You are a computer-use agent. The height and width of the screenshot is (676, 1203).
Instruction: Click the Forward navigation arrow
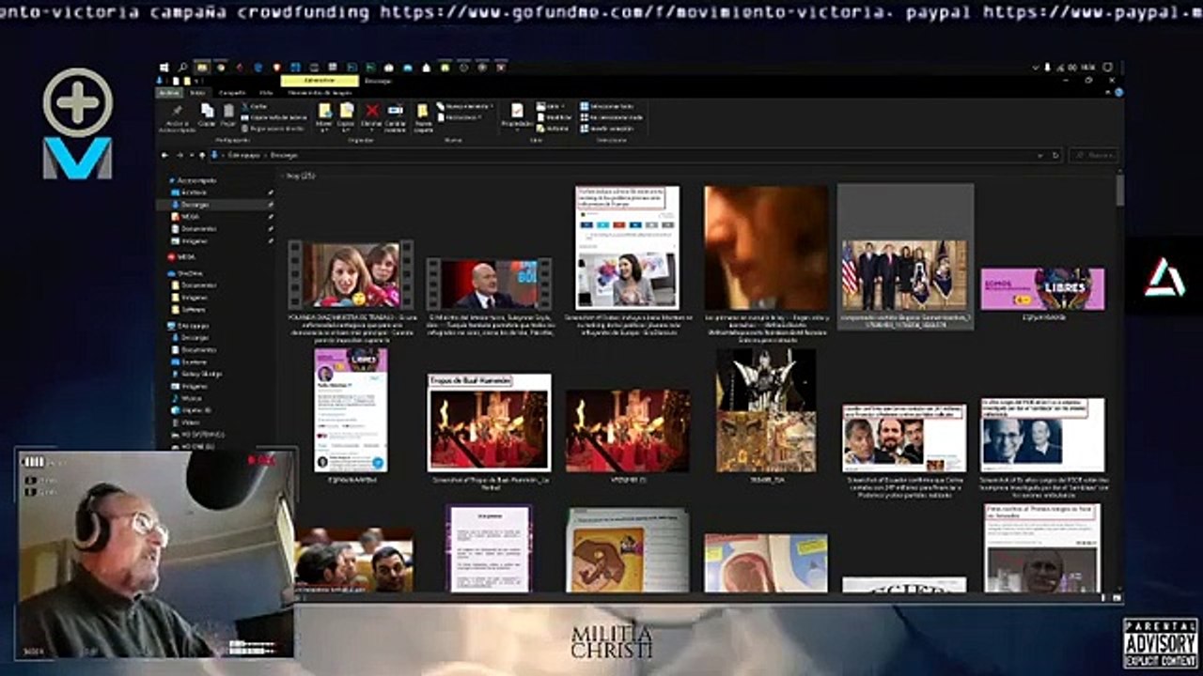180,155
